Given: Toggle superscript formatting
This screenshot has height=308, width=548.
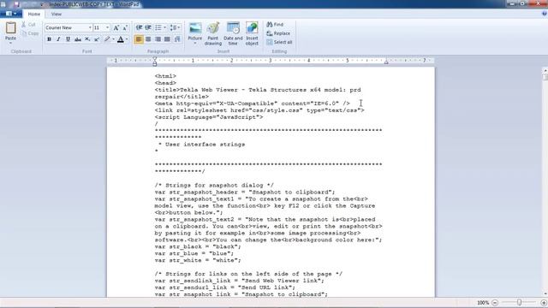Looking at the screenshot, I should click(x=97, y=39).
